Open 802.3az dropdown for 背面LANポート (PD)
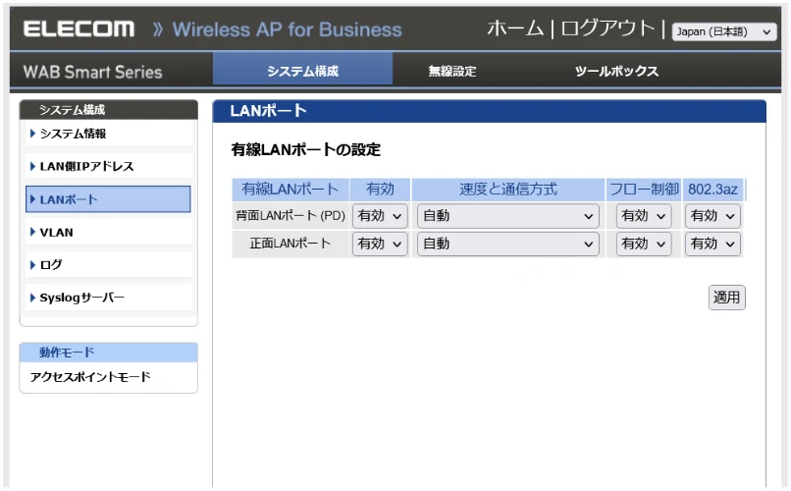 [712, 216]
